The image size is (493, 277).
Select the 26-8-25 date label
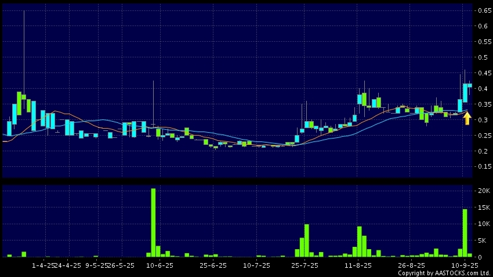(x=411, y=265)
